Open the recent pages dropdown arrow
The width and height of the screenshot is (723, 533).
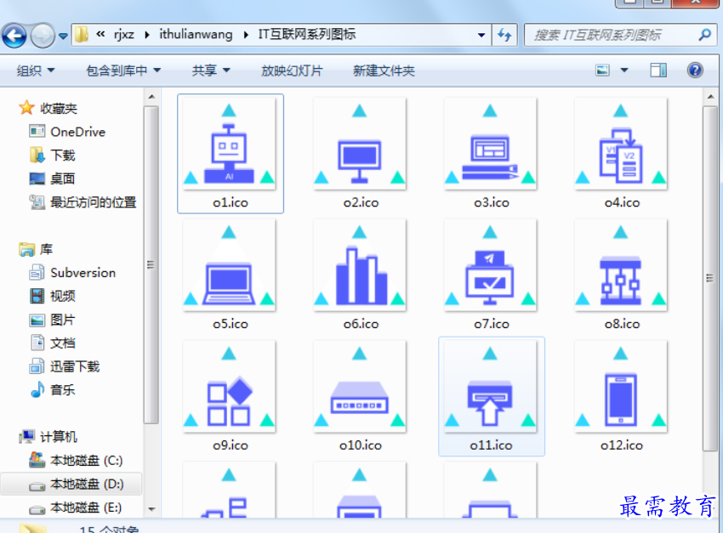[x=63, y=36]
